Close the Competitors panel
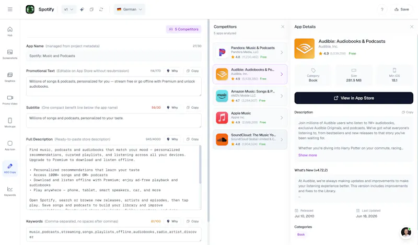 click(283, 27)
